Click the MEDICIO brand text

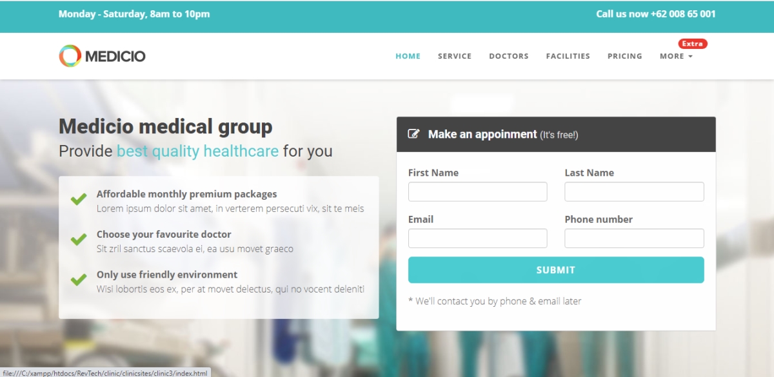pos(115,56)
